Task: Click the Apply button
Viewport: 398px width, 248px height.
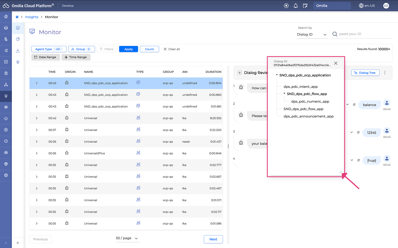Action: [x=128, y=49]
